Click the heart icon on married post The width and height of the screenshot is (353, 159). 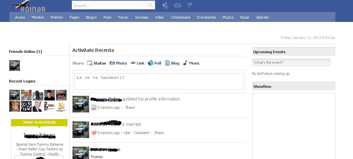click(94, 133)
